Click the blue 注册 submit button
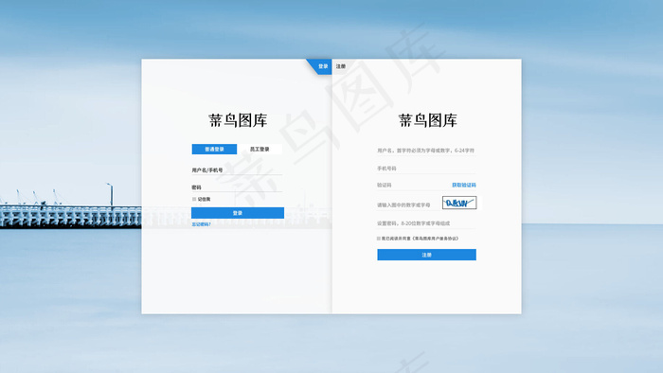Viewport: 663px width, 373px height. 426,255
